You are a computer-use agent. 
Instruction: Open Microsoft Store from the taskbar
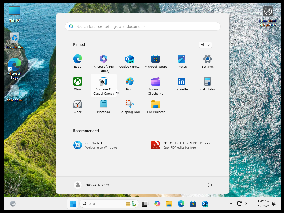tap(193, 204)
